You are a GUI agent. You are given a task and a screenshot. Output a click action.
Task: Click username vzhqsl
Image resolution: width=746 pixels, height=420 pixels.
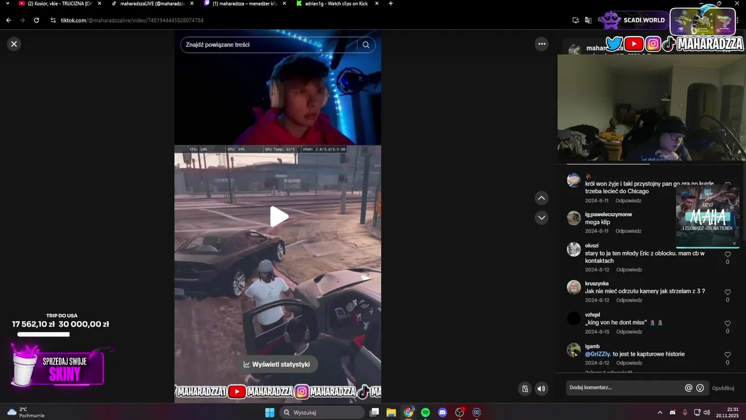593,314
